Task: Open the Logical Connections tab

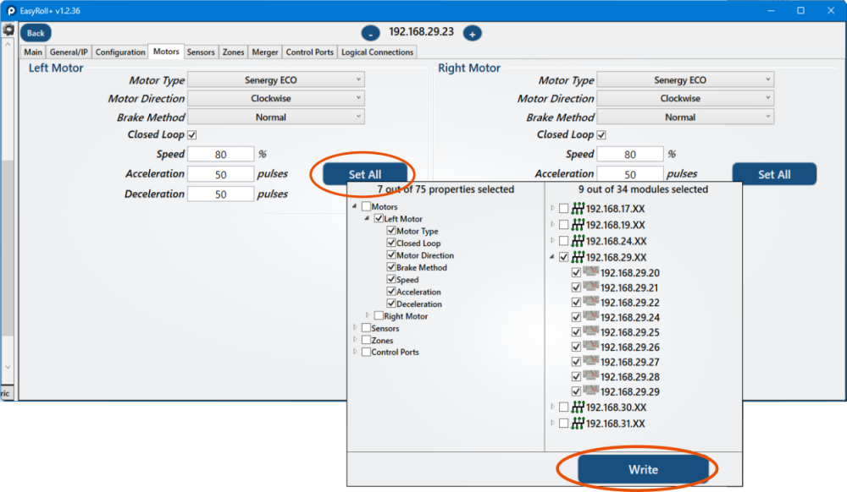Action: [x=377, y=52]
